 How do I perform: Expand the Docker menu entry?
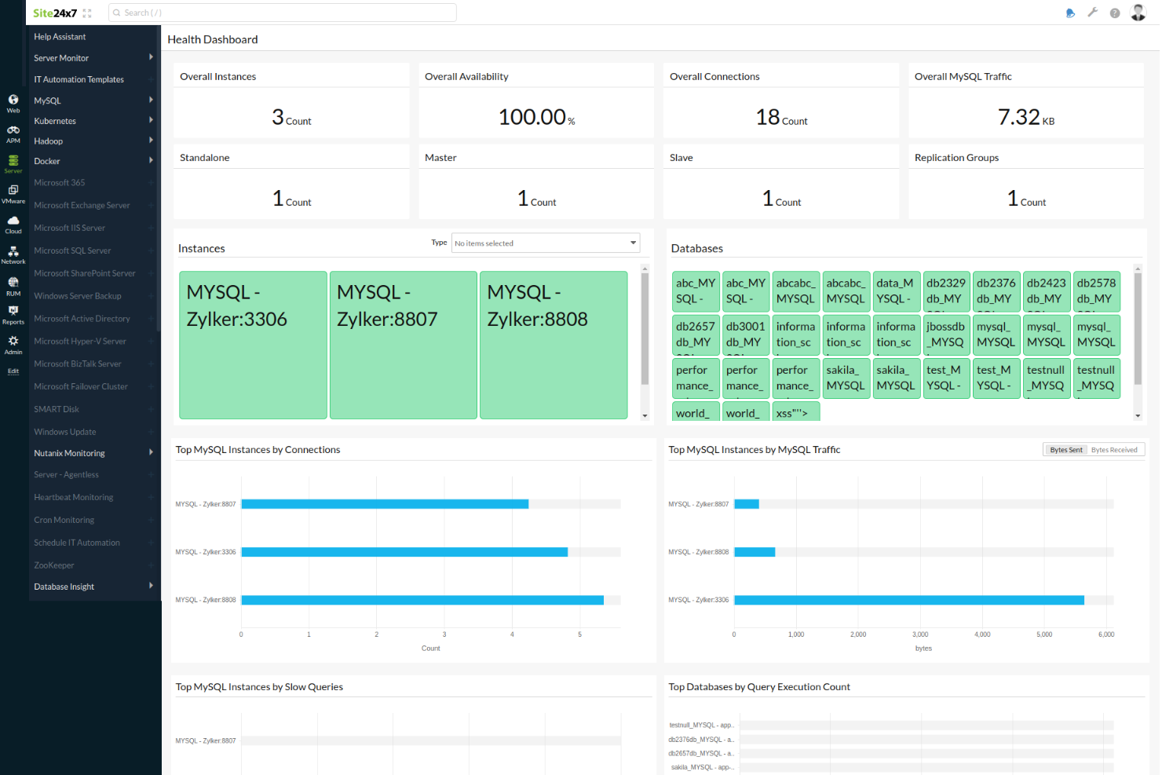tap(47, 160)
